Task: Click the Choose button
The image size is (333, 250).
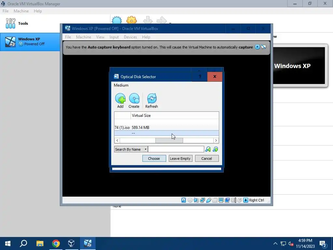Action: pyautogui.click(x=154, y=159)
